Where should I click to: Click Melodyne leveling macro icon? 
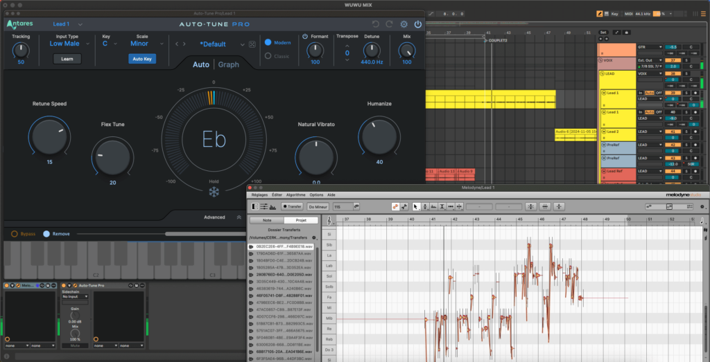click(560, 206)
